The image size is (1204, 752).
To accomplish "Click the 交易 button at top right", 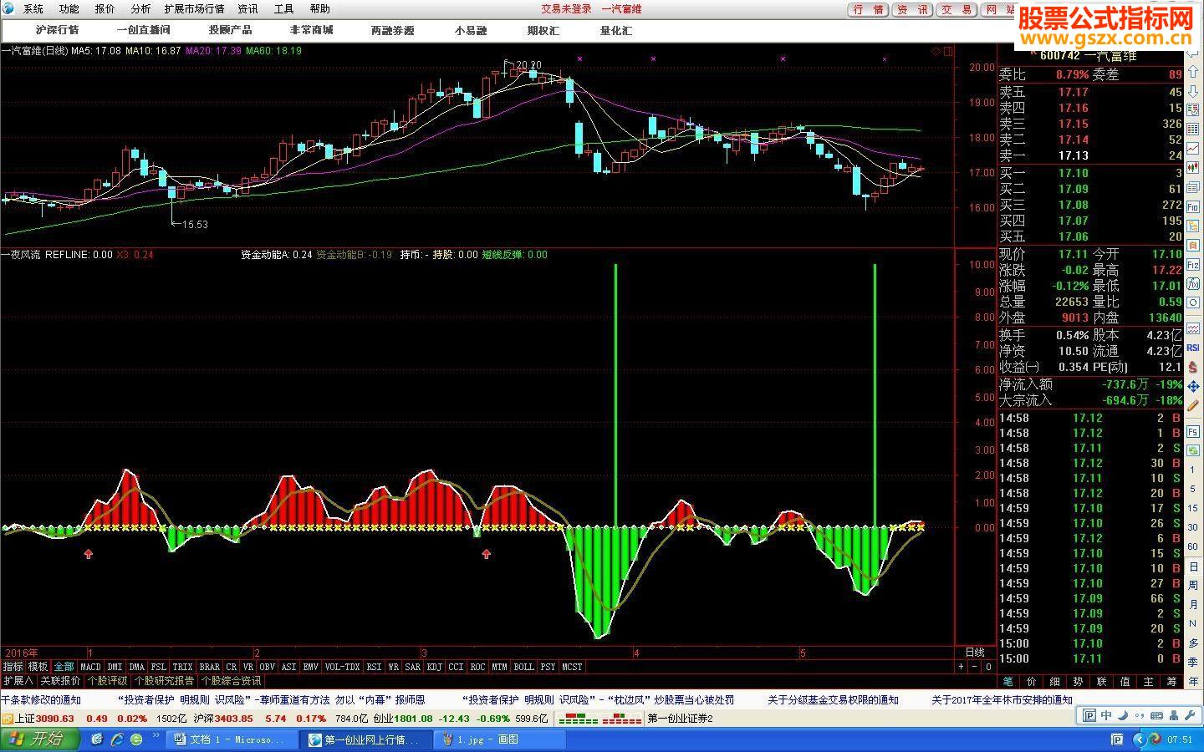I will pyautogui.click(x=957, y=10).
